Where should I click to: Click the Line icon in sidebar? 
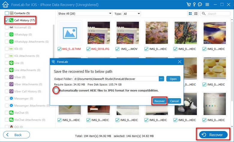point(11,63)
